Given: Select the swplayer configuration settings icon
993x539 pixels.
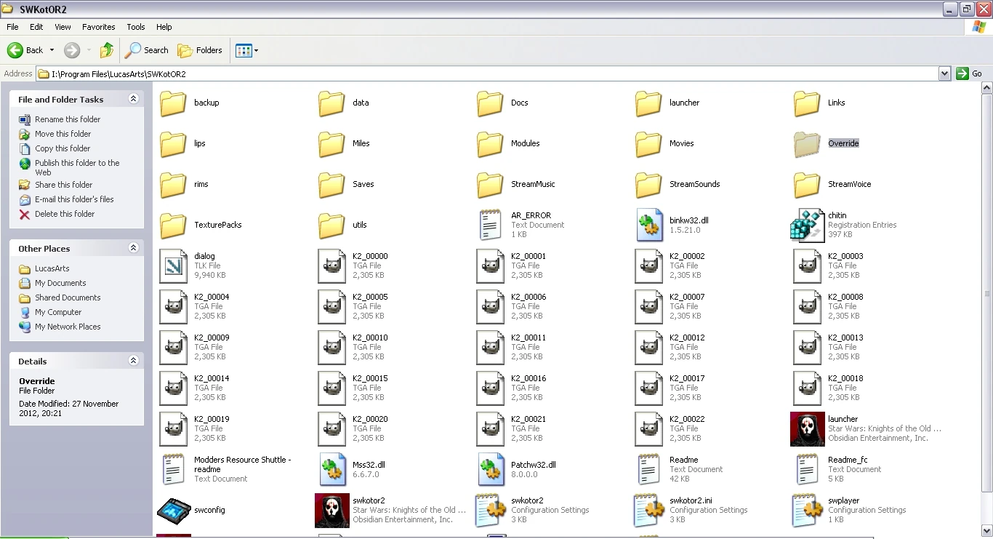Looking at the screenshot, I should pos(807,511).
